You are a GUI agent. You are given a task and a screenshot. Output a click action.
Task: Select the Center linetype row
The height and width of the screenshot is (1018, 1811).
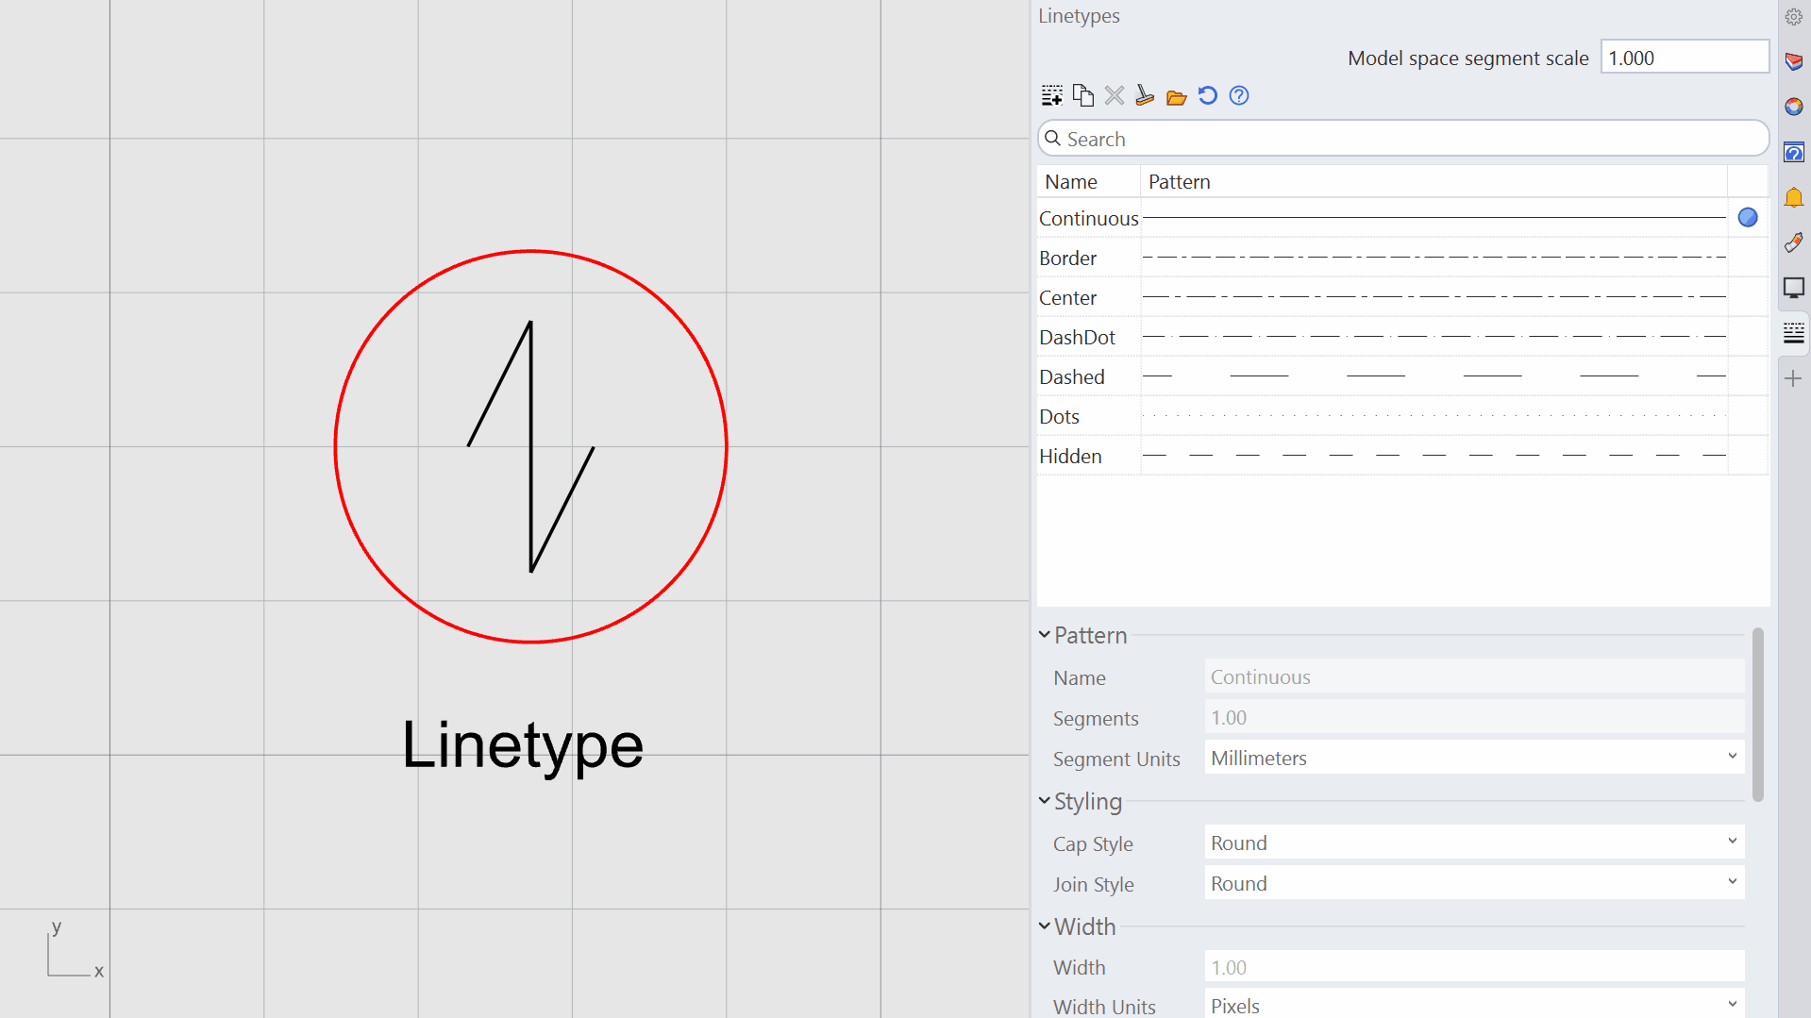coord(1402,297)
